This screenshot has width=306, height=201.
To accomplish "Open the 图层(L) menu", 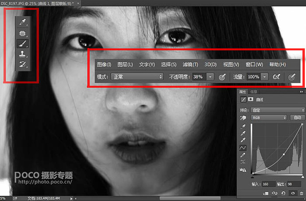I will coord(125,65).
